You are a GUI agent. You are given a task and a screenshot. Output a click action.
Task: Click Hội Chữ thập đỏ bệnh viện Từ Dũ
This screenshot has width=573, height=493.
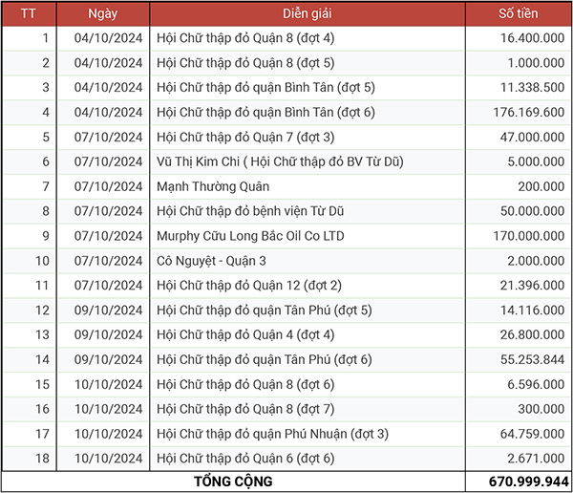pos(250,211)
